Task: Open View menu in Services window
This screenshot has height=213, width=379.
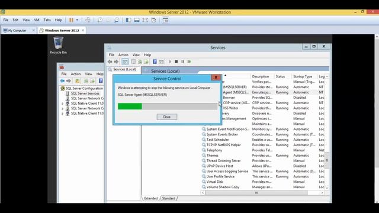Action: 136,55
